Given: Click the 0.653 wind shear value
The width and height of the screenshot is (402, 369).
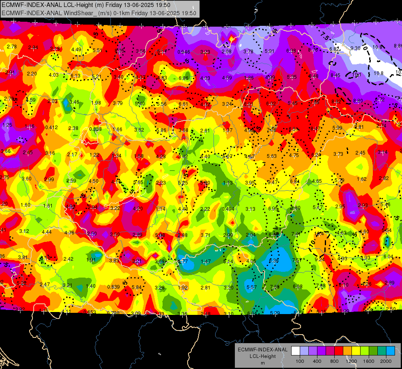Looking at the screenshot, I should [90, 312].
